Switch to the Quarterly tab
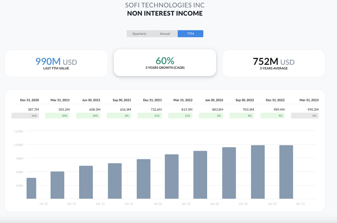The height and width of the screenshot is (223, 337). (x=139, y=34)
